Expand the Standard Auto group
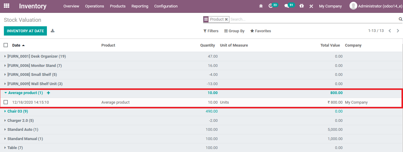The height and width of the screenshot is (152, 403). click(x=21, y=129)
